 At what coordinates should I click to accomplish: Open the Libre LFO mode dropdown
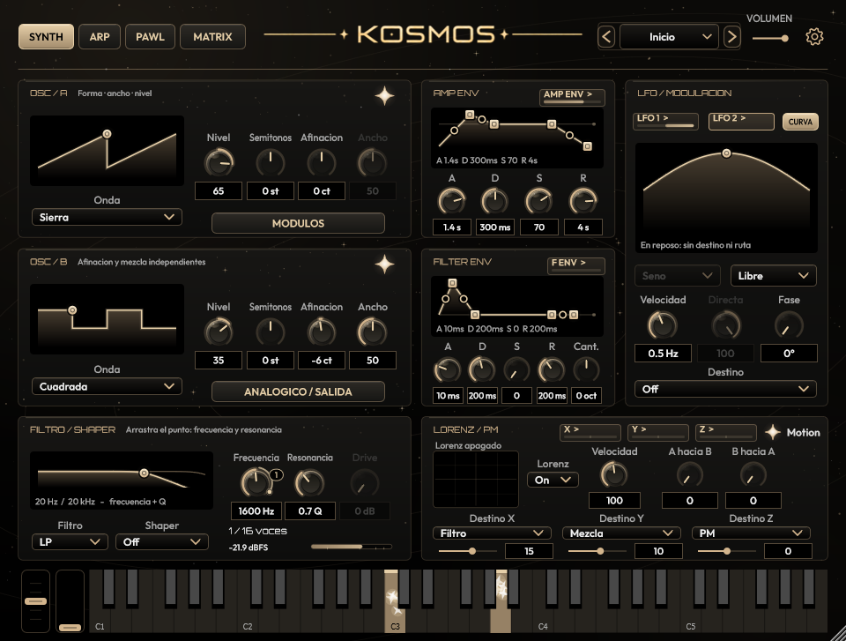click(x=773, y=275)
